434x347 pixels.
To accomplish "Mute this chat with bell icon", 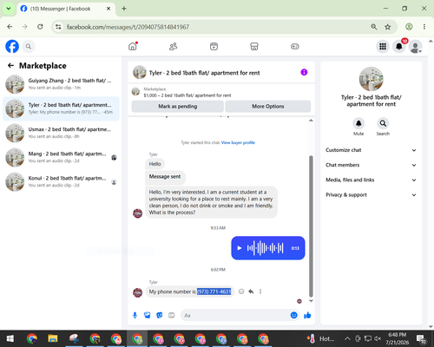I will coord(358,123).
